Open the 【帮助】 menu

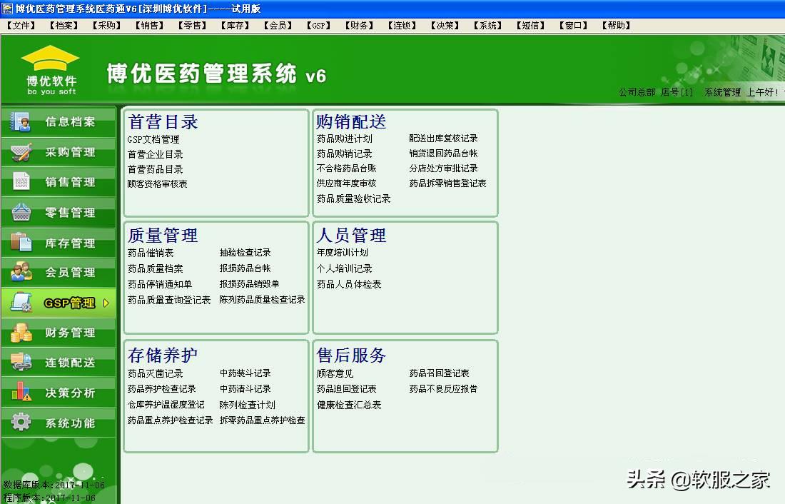[615, 25]
